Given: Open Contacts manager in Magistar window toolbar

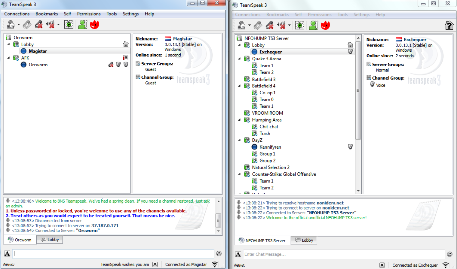Looking at the screenshot, I should click(83, 24).
